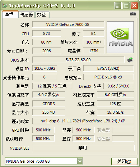Click the device ID field 10DE - 0392
The height and width of the screenshot is (167, 140).
click(45, 68)
